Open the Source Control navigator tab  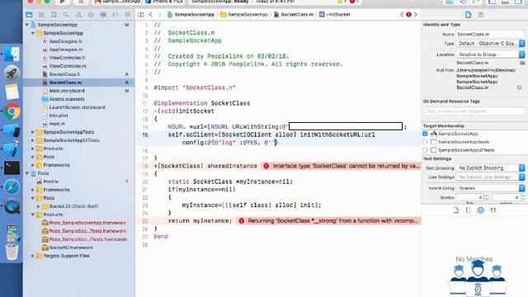[x=41, y=15]
